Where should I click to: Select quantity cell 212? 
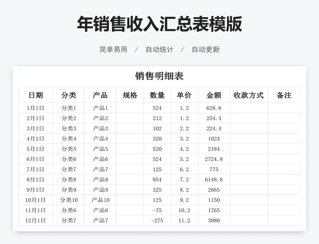(x=157, y=118)
